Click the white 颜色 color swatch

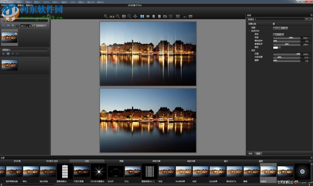tap(275, 48)
